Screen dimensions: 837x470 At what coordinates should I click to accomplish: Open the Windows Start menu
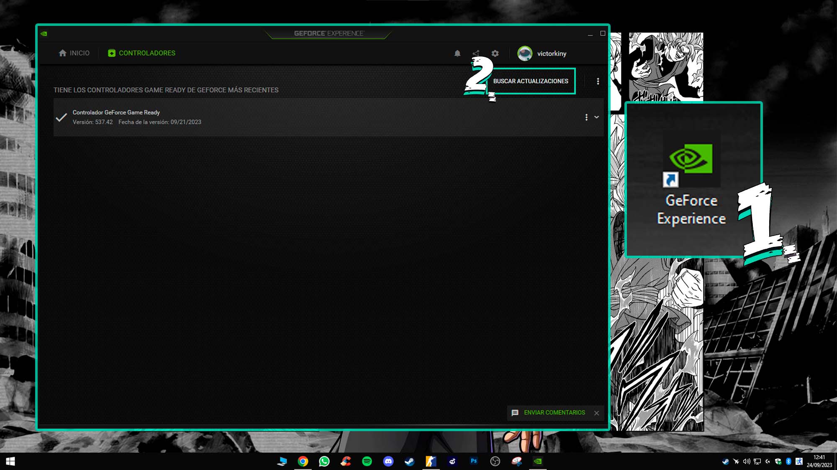point(10,461)
